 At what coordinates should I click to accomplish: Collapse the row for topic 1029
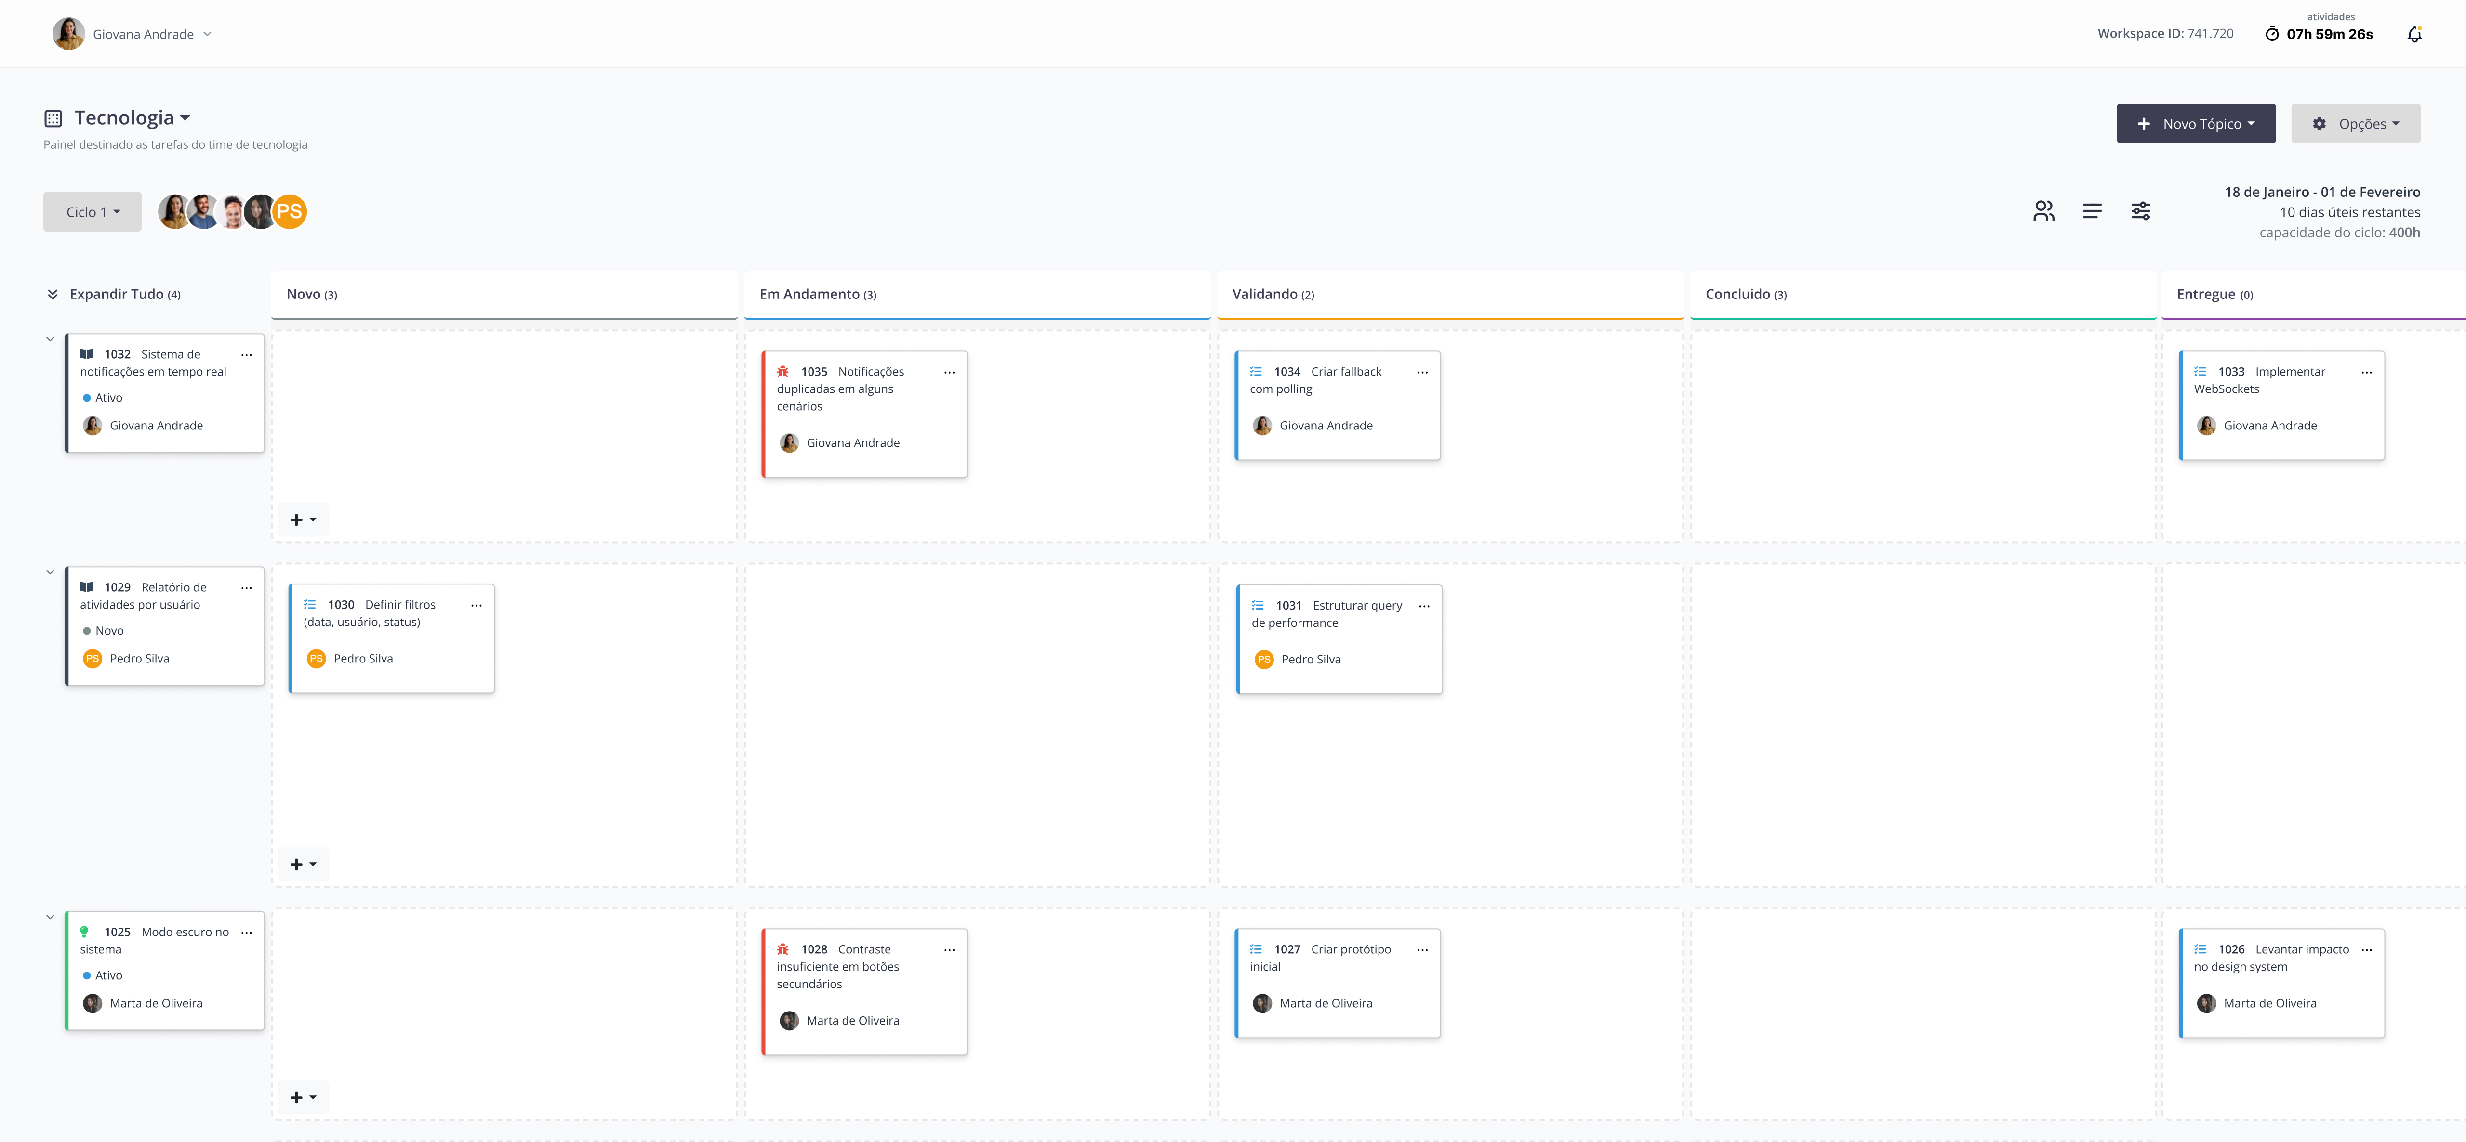pyautogui.click(x=51, y=572)
